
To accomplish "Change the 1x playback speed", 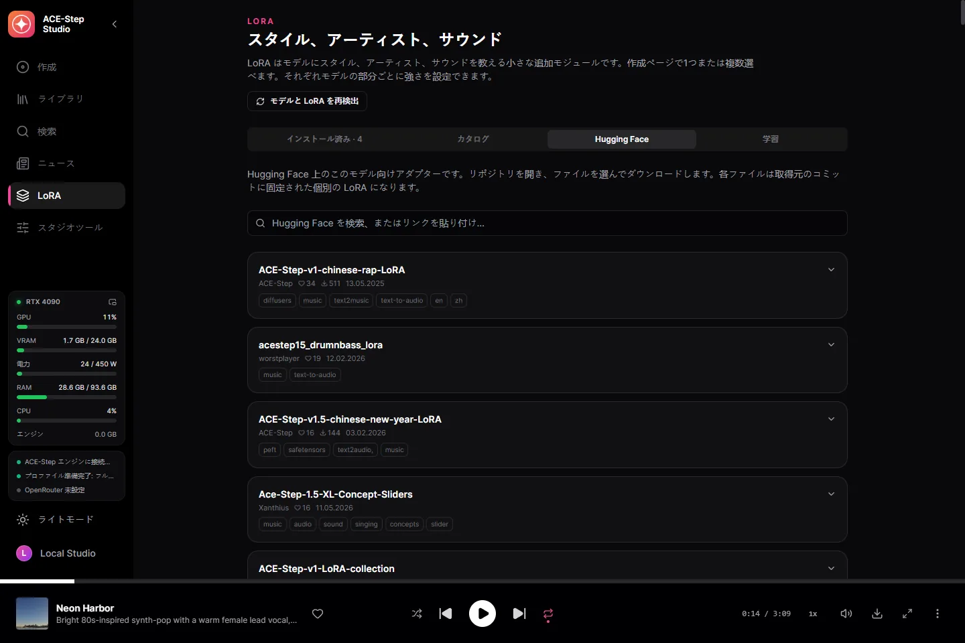I will tap(813, 614).
